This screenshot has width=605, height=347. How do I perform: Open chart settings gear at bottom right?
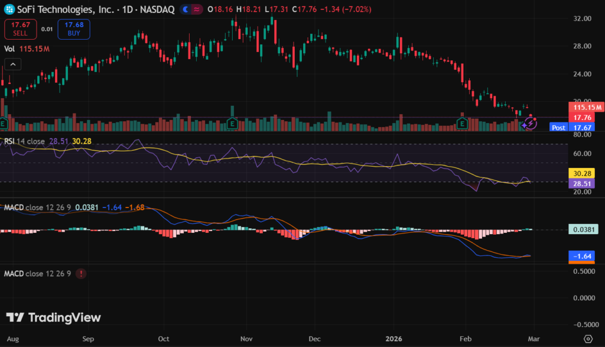click(588, 339)
